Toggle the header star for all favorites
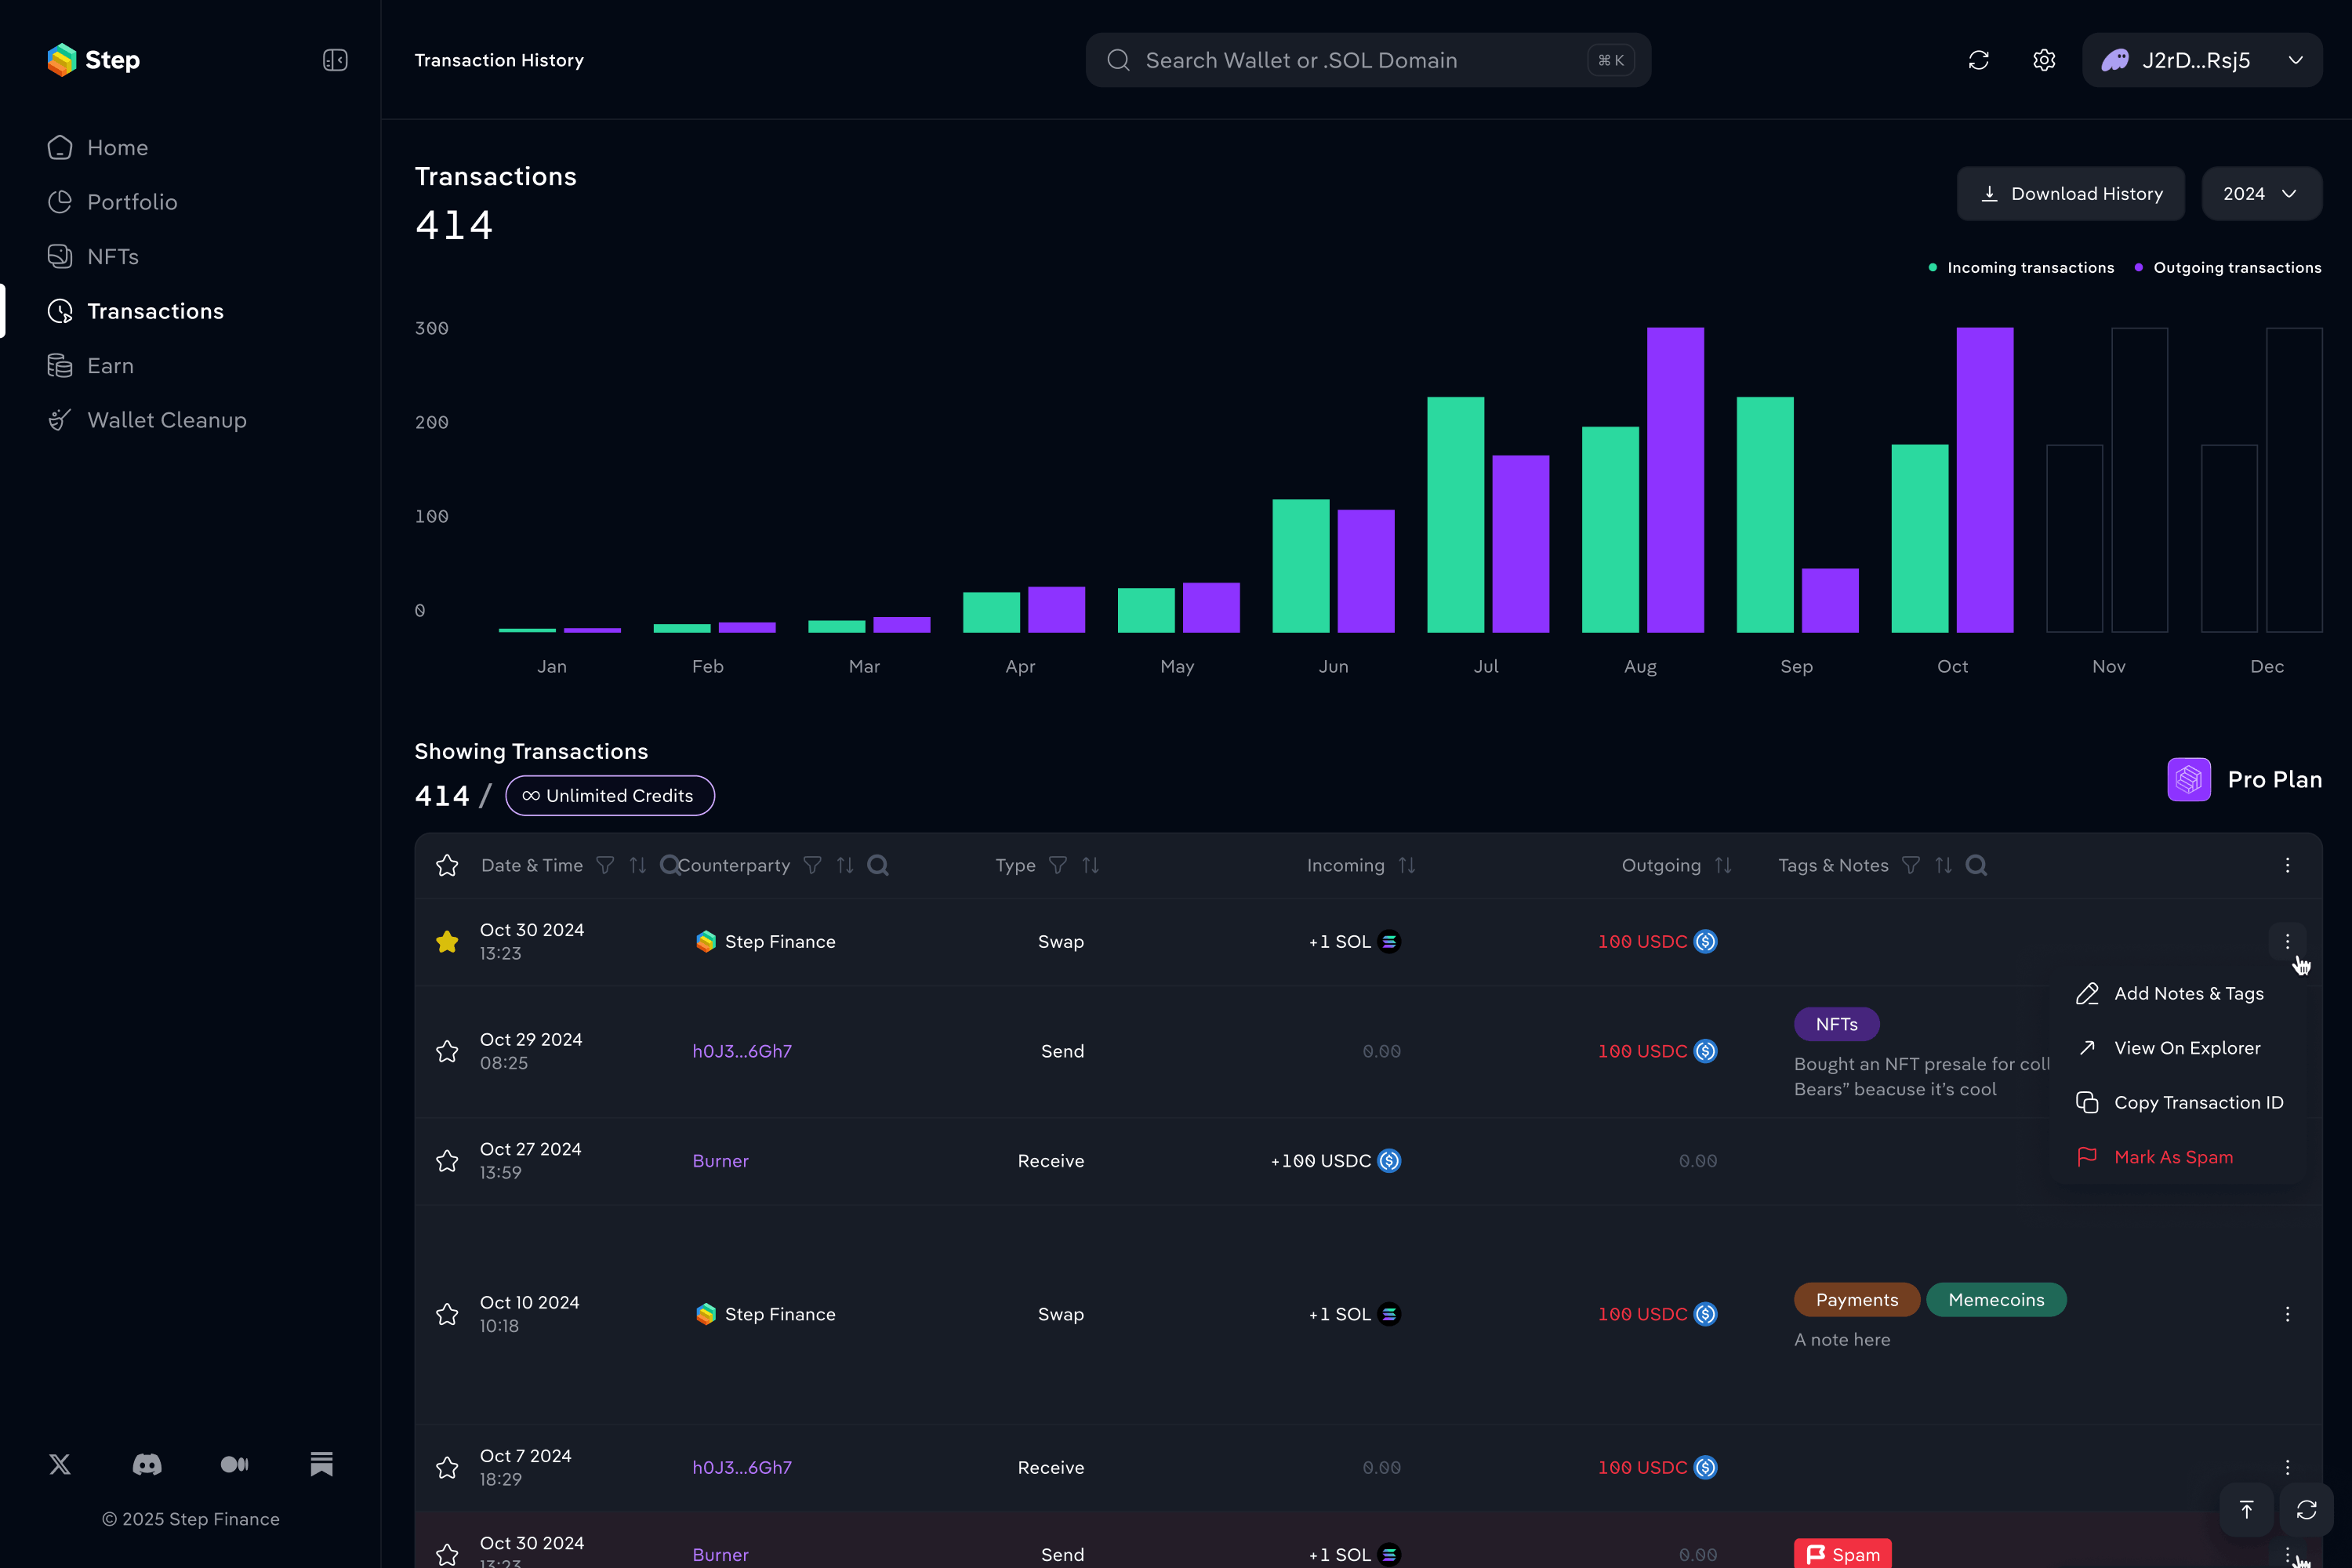The width and height of the screenshot is (2352, 1568). (447, 865)
